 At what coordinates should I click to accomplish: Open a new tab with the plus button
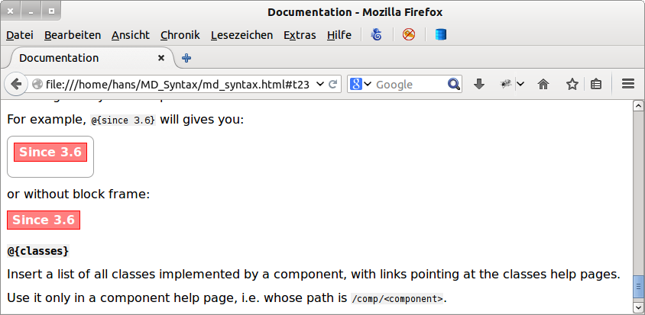coord(186,58)
